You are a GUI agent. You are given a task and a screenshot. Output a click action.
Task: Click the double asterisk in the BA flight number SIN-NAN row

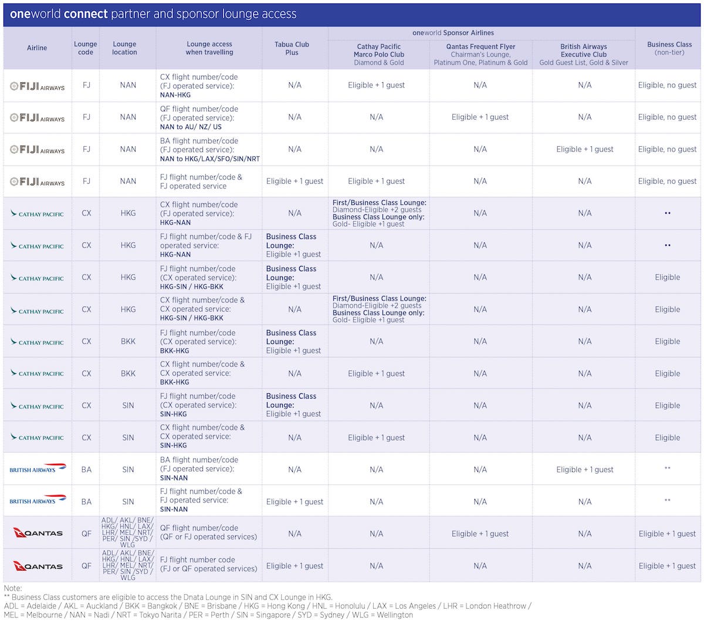pos(668,468)
